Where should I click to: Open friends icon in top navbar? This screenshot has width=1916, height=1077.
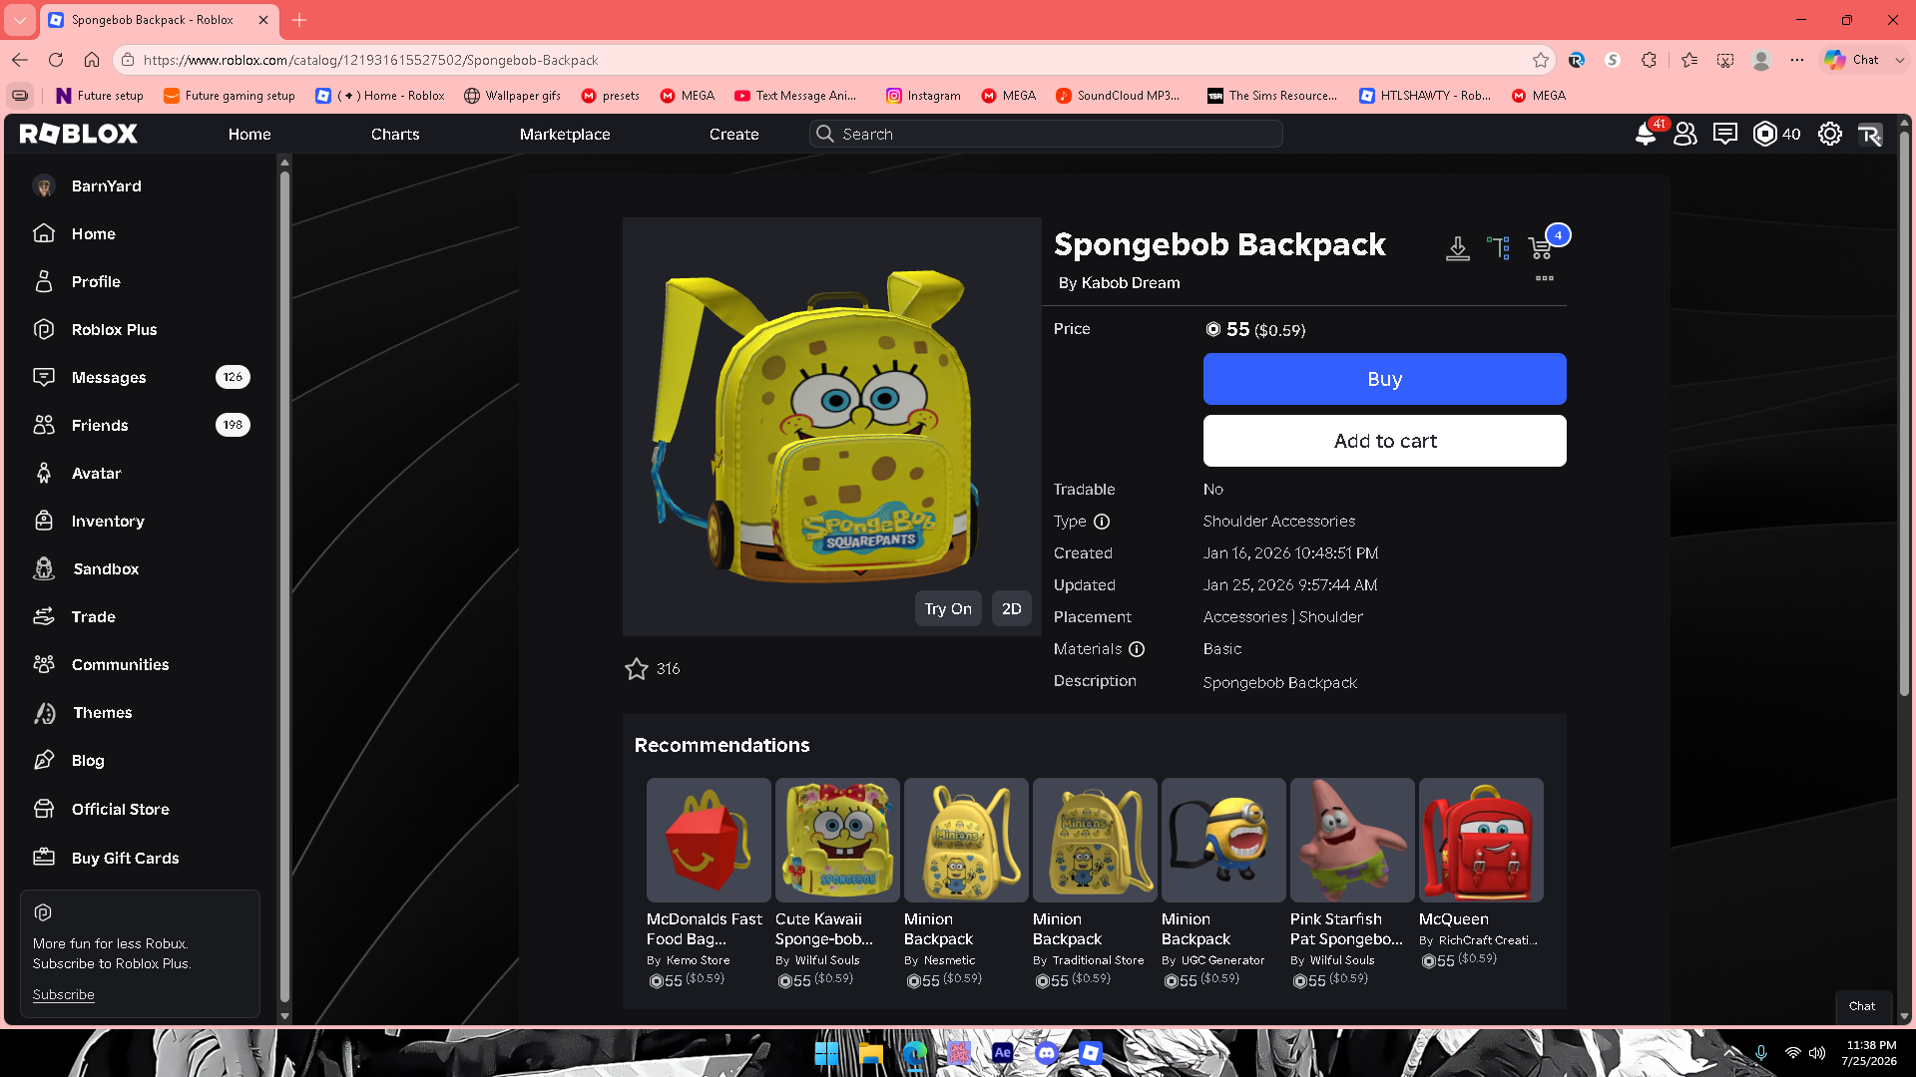tap(1685, 134)
